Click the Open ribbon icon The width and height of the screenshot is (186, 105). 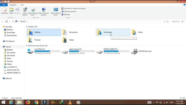click(x=11, y=11)
